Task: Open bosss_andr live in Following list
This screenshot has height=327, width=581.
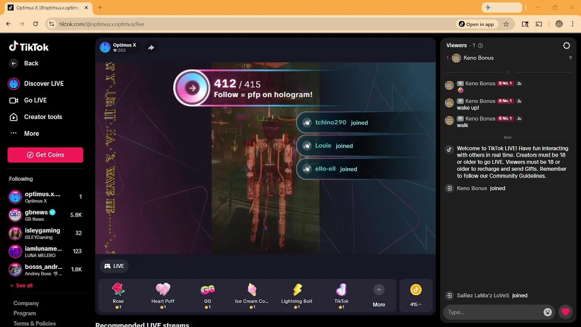Action: tap(45, 270)
